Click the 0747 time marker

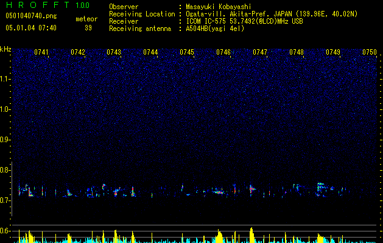260,52
